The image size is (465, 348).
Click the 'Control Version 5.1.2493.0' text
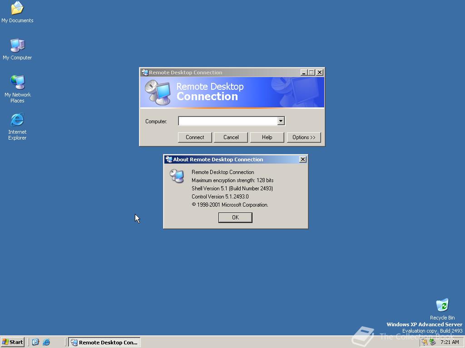[220, 197]
